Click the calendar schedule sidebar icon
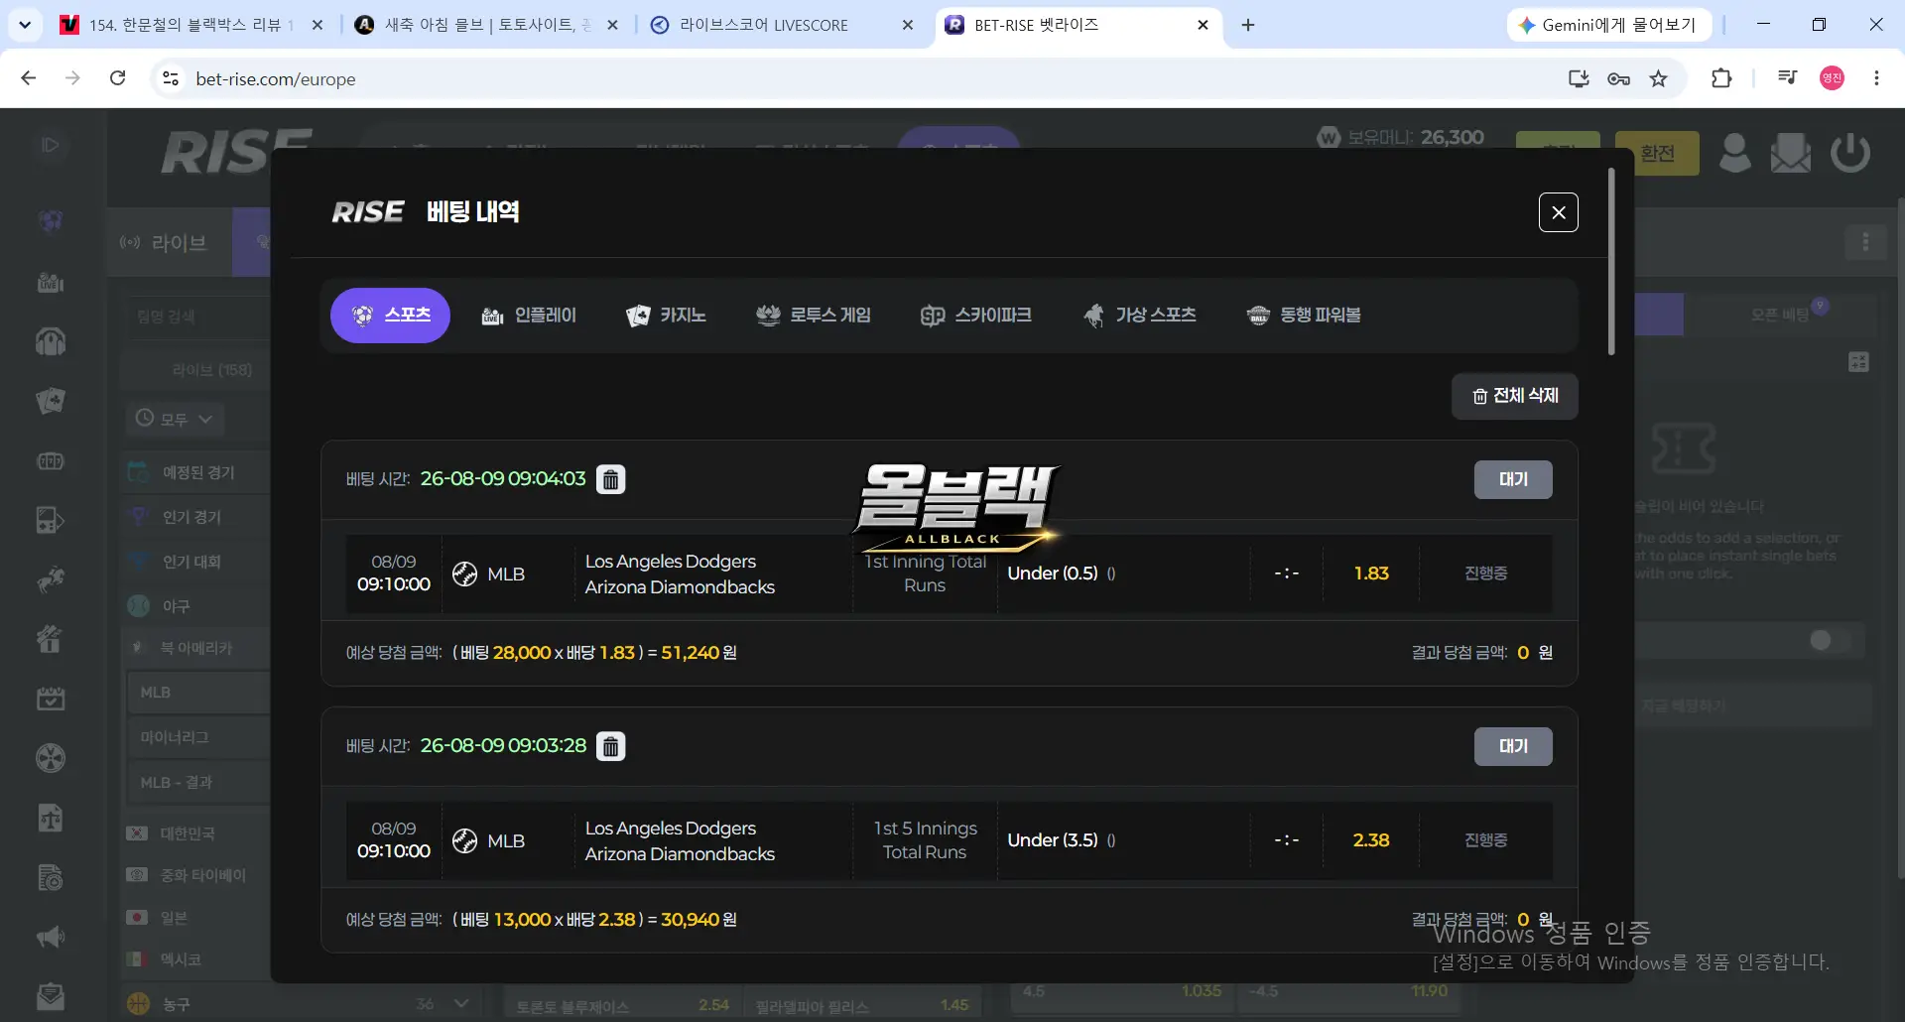This screenshot has height=1022, width=1905. pyautogui.click(x=51, y=700)
